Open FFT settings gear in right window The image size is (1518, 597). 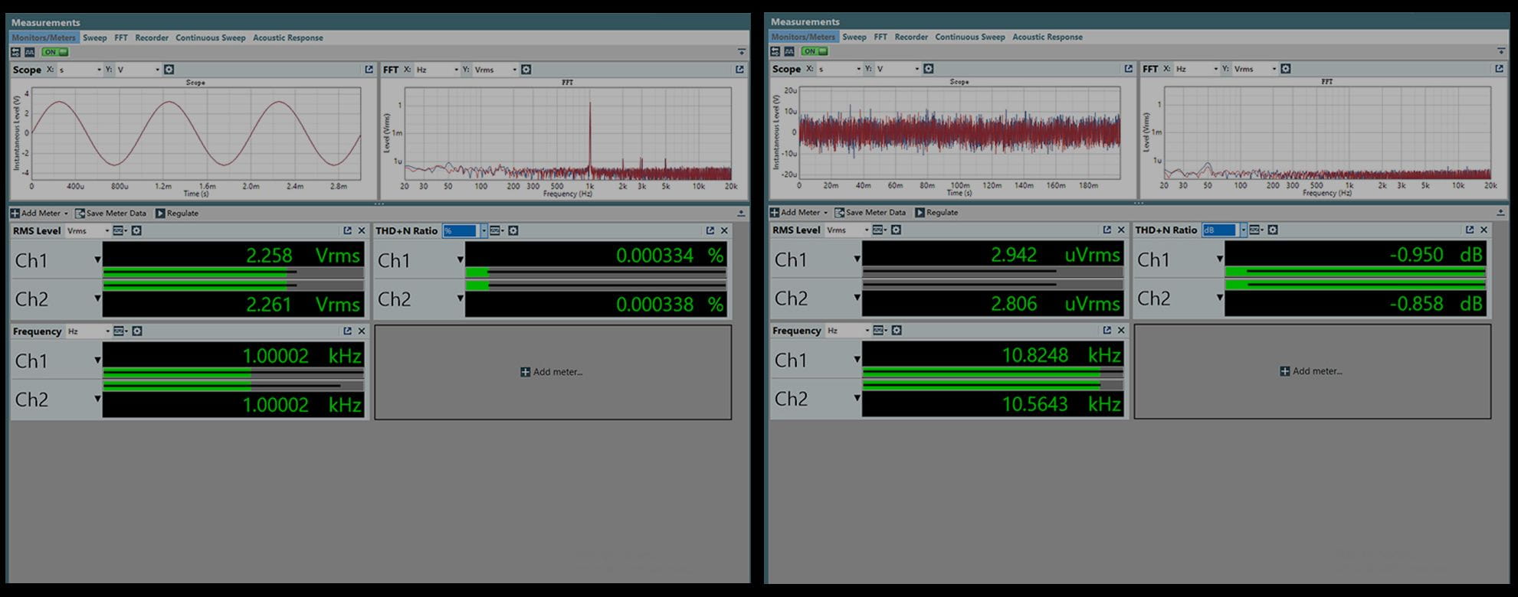click(x=1286, y=69)
